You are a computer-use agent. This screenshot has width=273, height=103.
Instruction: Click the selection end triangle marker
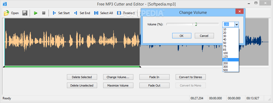140,67
